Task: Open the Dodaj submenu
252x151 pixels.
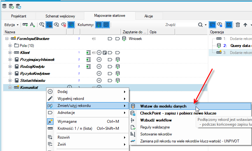Action: click(87, 92)
